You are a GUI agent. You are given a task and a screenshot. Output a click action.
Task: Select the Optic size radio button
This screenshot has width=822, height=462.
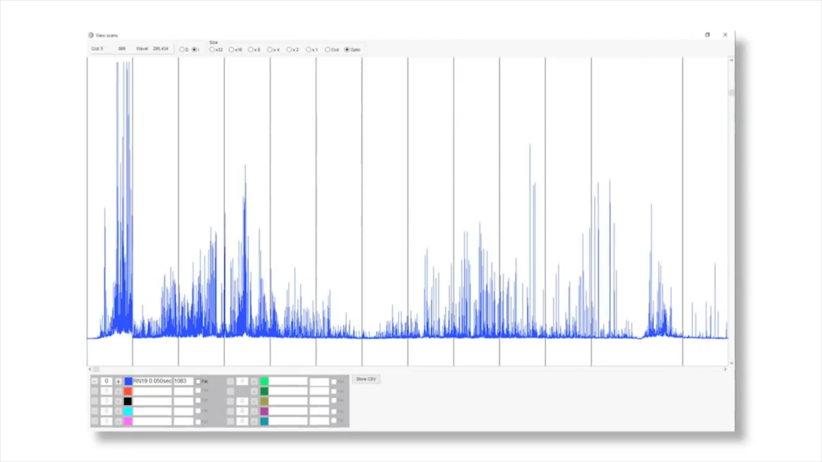tap(347, 50)
